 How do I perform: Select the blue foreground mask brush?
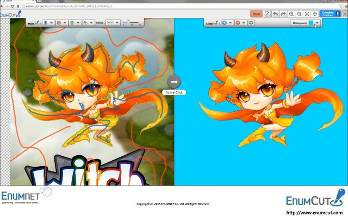[46, 23]
